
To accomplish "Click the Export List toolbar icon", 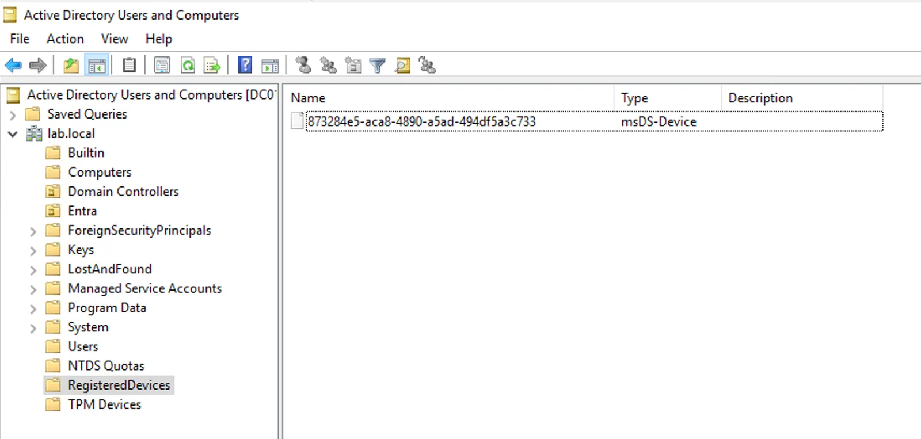I will [212, 66].
